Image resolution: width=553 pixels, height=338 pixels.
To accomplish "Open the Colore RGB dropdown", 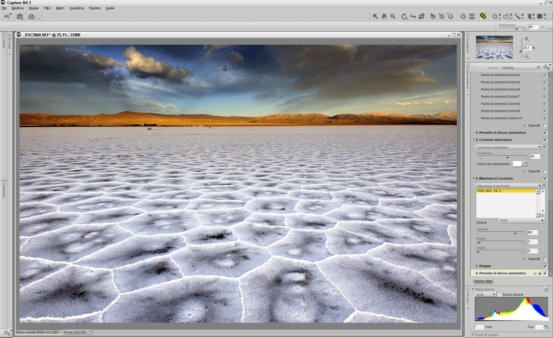I will (521, 221).
